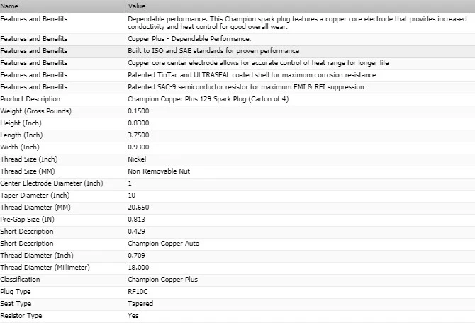Screen dimensions: 475x323
Task: Select the Product Description name cell
Action: pyautogui.click(x=30, y=99)
